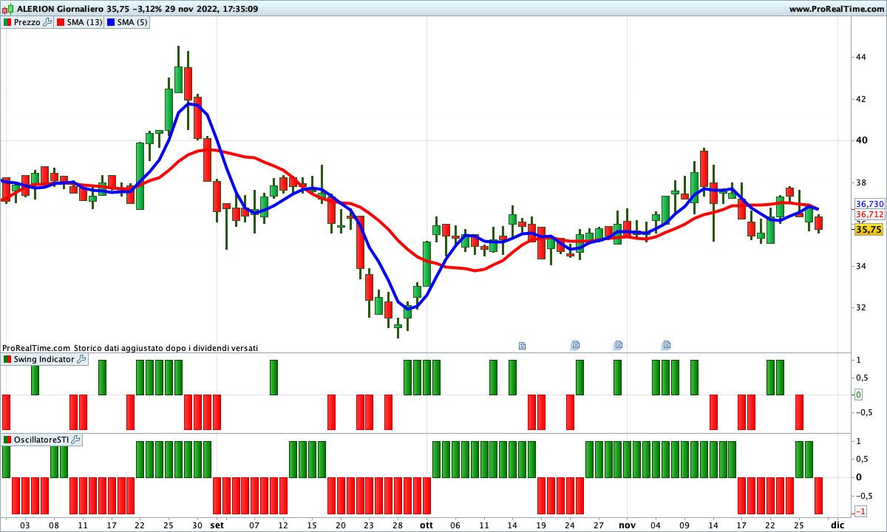This screenshot has width=887, height=532.
Task: Click the yellow 35,75 current price tag
Action: 869,230
